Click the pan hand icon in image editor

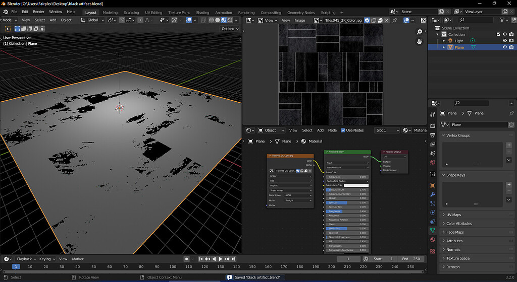pyautogui.click(x=420, y=42)
